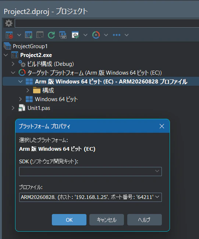Expand the Windows 64 ビット platform node
Image resolution: width=199 pixels, height=239 pixels.
pos(20,99)
